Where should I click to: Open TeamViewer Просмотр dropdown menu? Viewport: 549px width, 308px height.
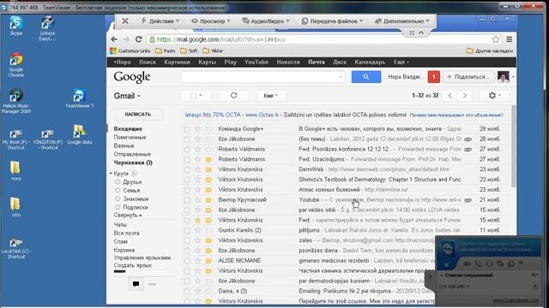(x=211, y=21)
